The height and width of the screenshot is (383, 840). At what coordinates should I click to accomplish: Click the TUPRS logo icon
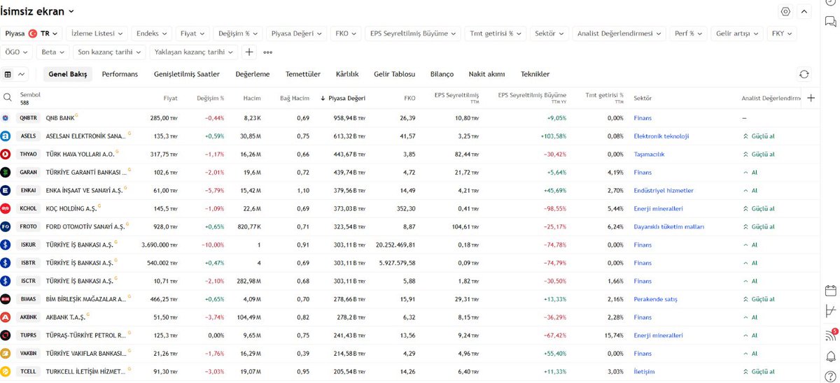[6, 335]
